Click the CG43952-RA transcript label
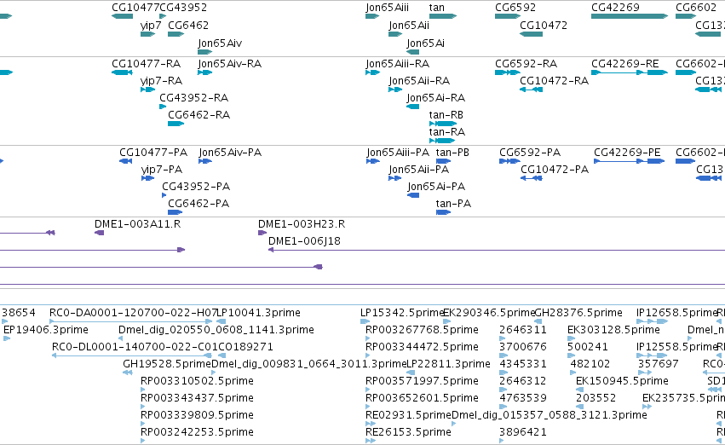Image resolution: width=725 pixels, height=445 pixels. [193, 97]
